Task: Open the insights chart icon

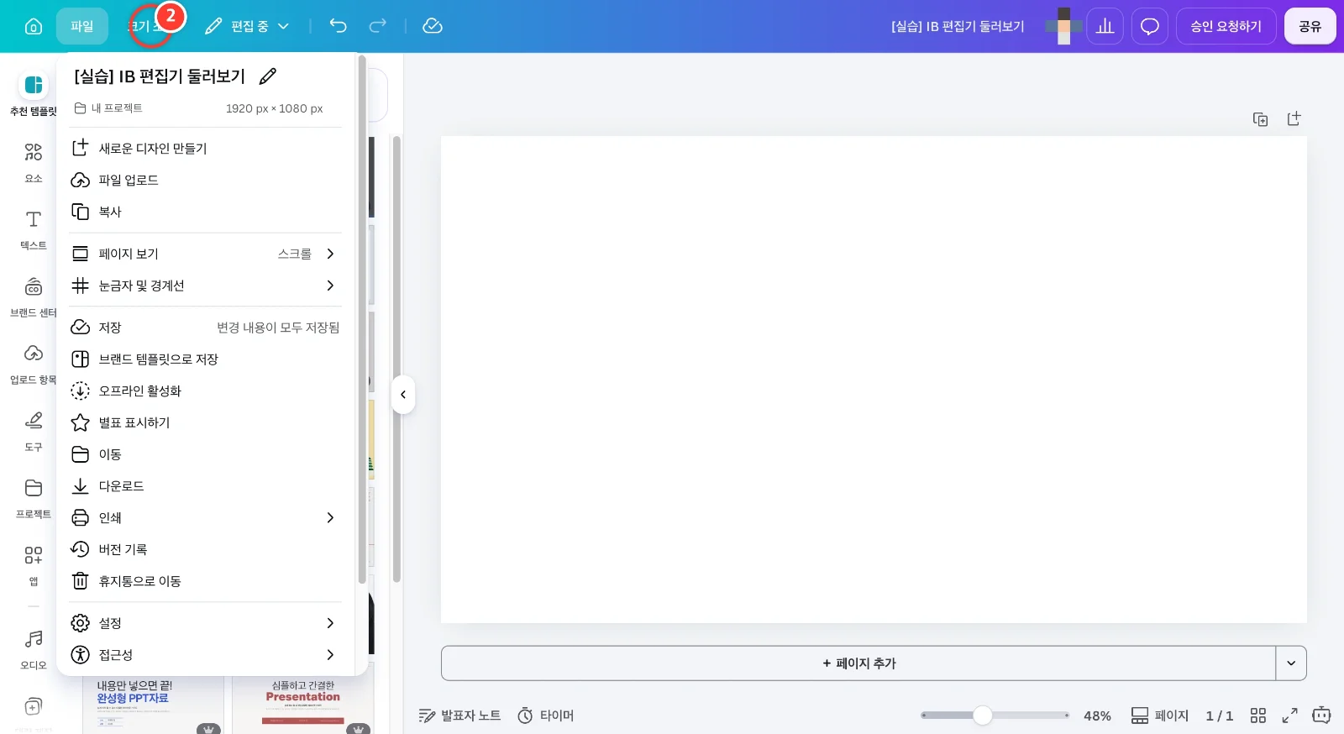Action: [x=1105, y=26]
